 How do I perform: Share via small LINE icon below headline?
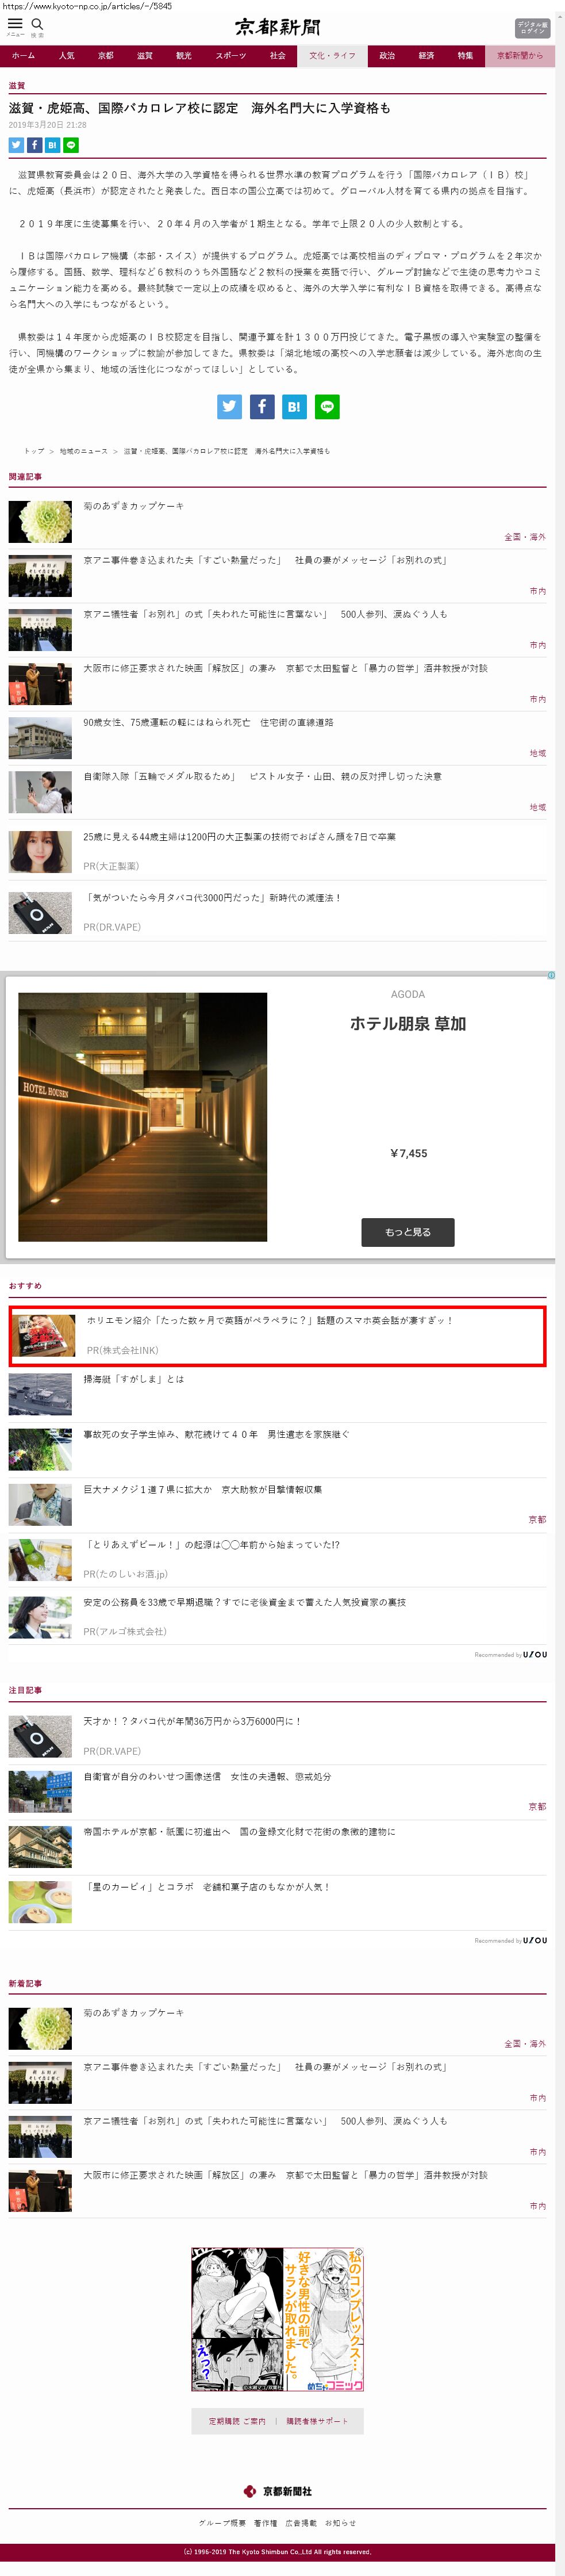pos(71,145)
